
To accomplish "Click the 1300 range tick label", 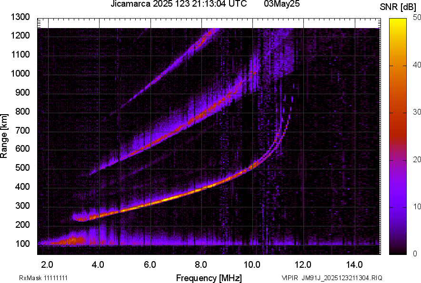I will tap(20, 18).
